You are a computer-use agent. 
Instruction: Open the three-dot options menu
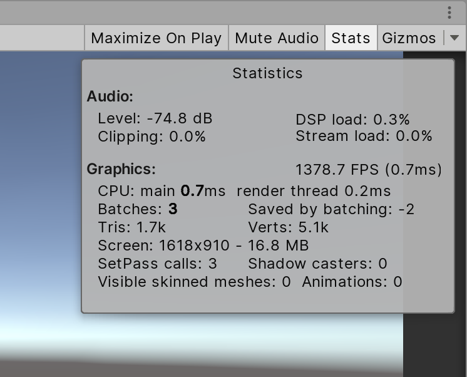[449, 13]
